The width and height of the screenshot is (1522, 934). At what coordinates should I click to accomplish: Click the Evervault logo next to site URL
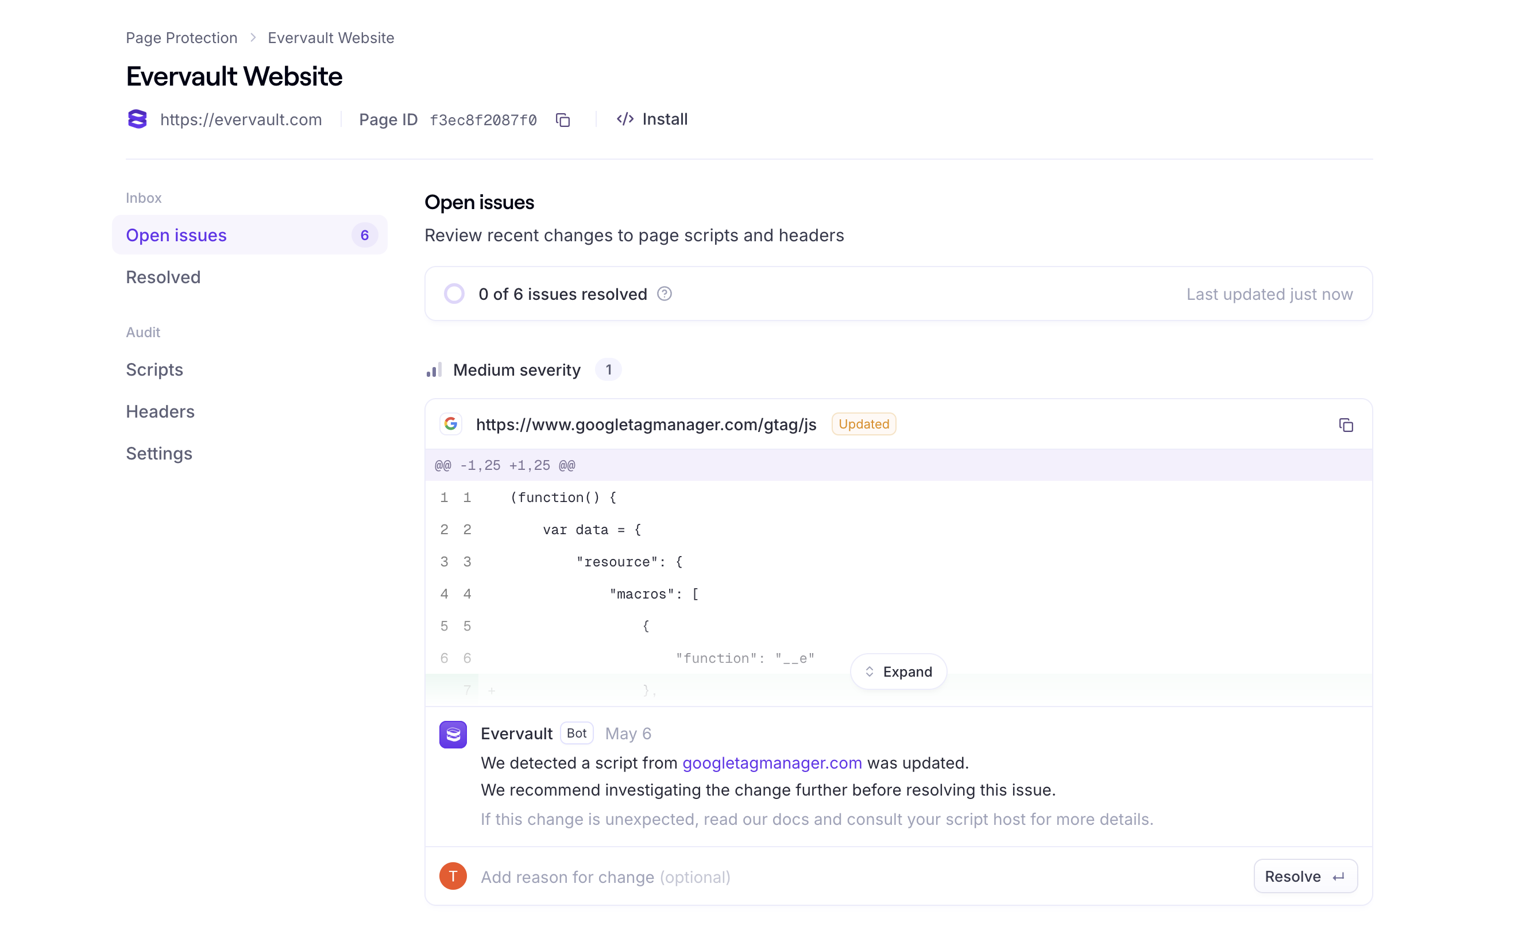(x=137, y=119)
